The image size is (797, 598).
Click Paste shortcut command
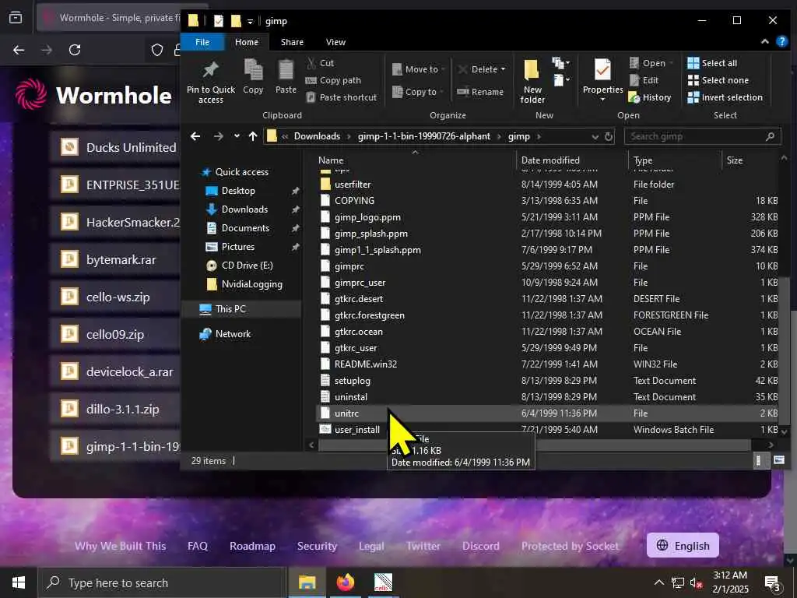coord(342,97)
